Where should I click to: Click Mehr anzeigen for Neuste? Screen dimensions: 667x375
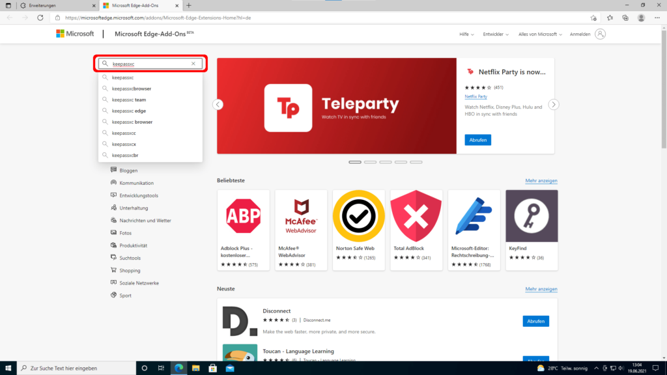pyautogui.click(x=541, y=289)
